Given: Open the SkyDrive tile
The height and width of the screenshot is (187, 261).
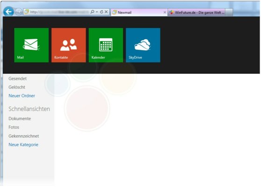Looking at the screenshot, I should pyautogui.click(x=143, y=45).
